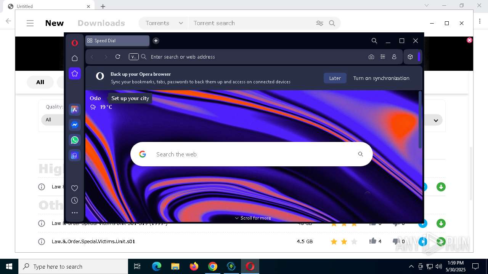Click torrent search magnifier icon

pos(332,23)
